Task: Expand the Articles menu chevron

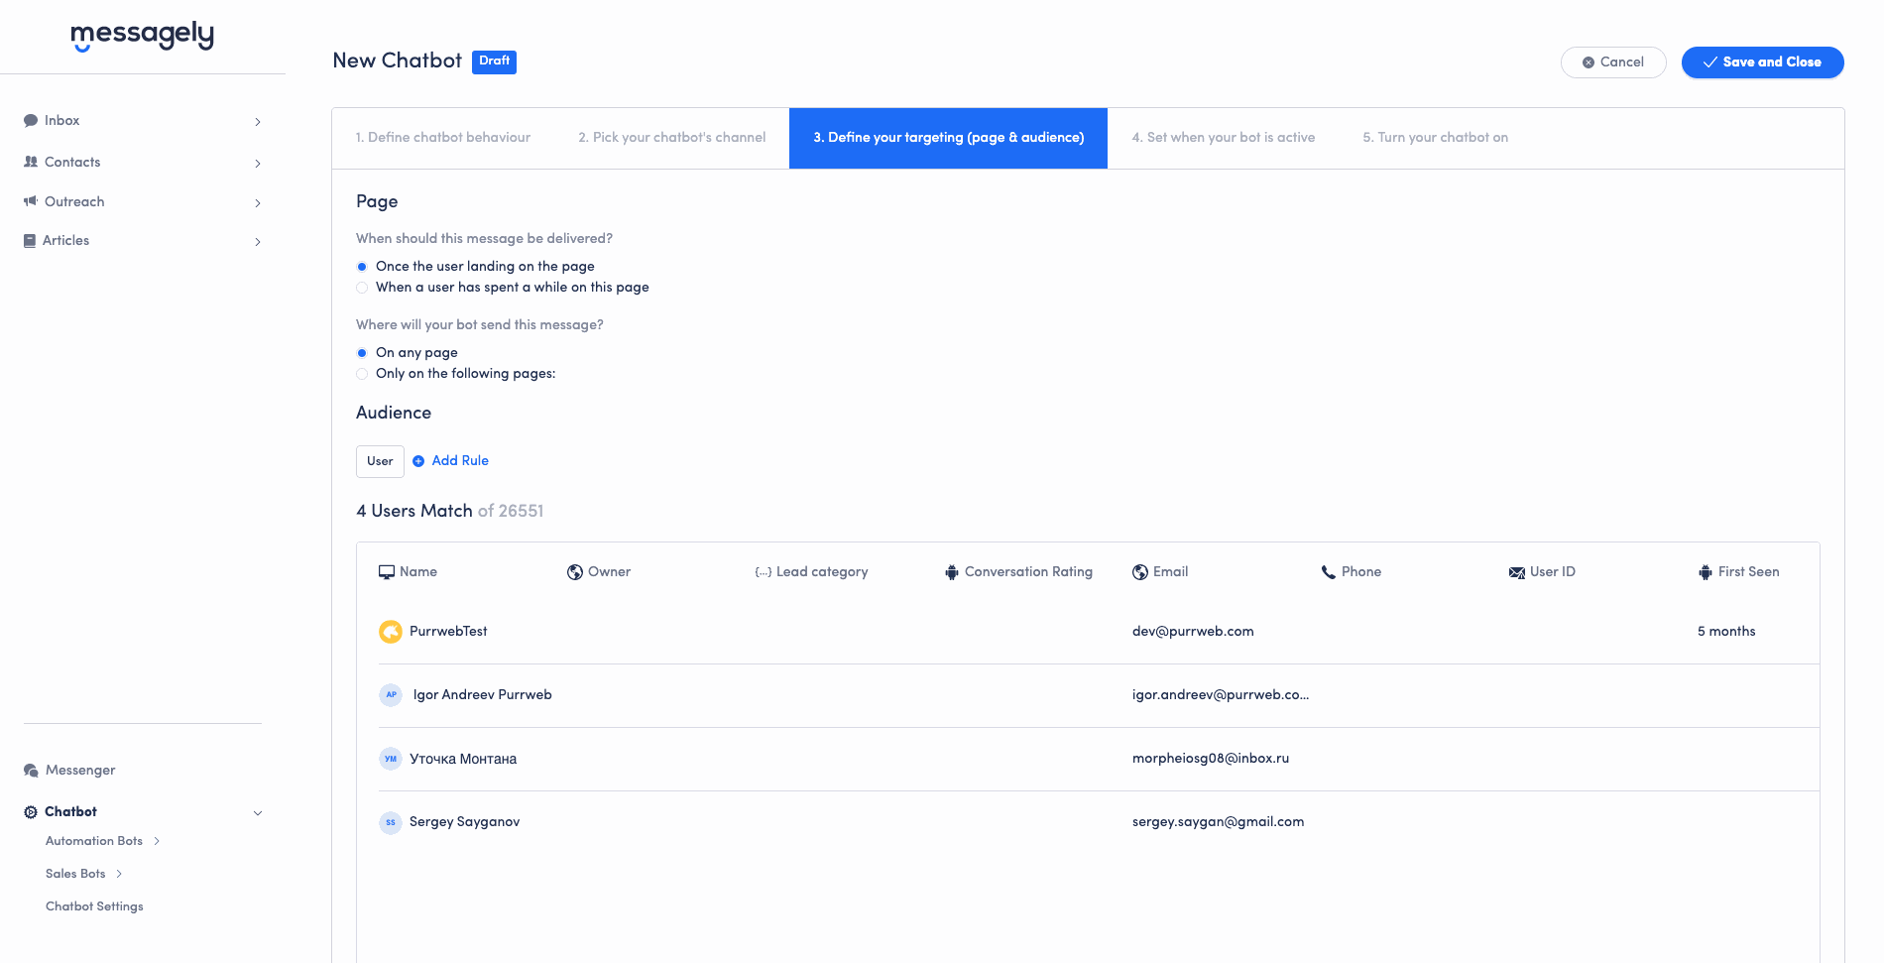Action: click(x=258, y=242)
